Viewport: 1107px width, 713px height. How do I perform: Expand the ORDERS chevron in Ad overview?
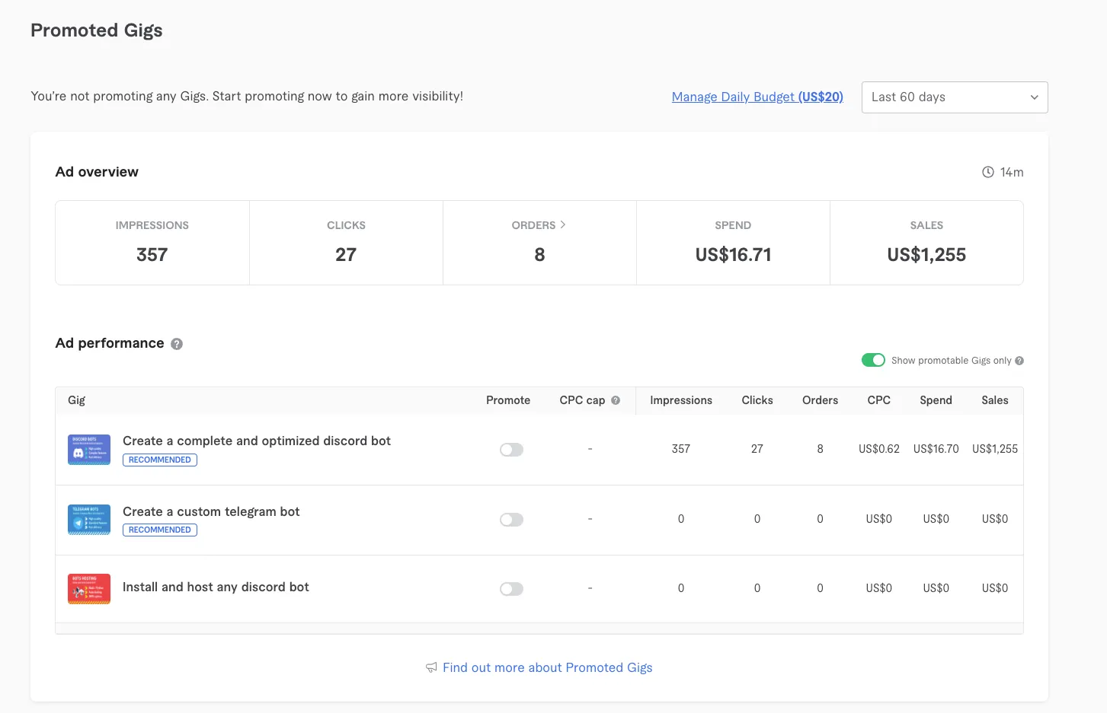click(563, 225)
